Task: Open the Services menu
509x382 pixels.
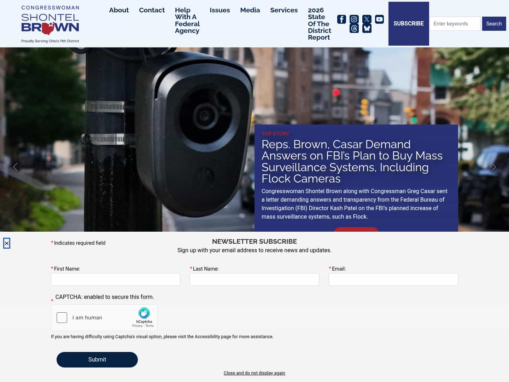Action: tap(284, 10)
